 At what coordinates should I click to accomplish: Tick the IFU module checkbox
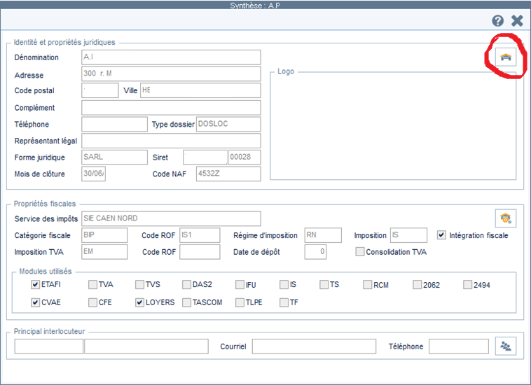(x=240, y=284)
